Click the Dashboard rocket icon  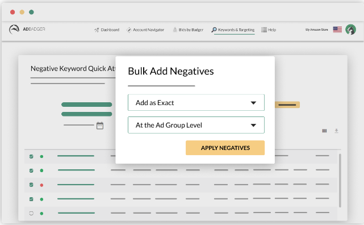(x=97, y=30)
